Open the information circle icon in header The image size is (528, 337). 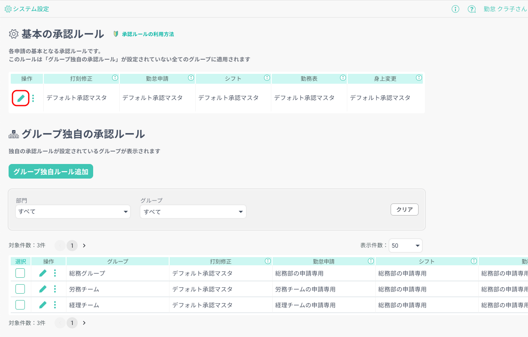pyautogui.click(x=455, y=9)
